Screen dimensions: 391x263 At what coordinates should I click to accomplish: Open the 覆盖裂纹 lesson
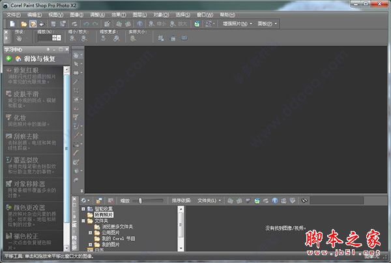coord(33,166)
